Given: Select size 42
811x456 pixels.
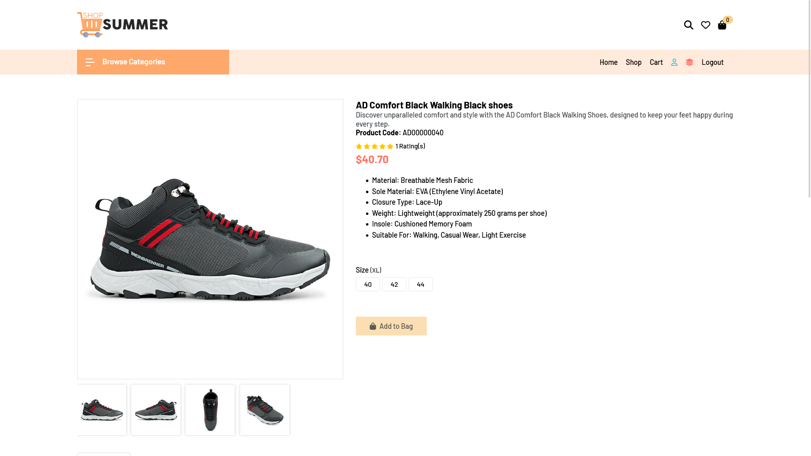Looking at the screenshot, I should 394,284.
